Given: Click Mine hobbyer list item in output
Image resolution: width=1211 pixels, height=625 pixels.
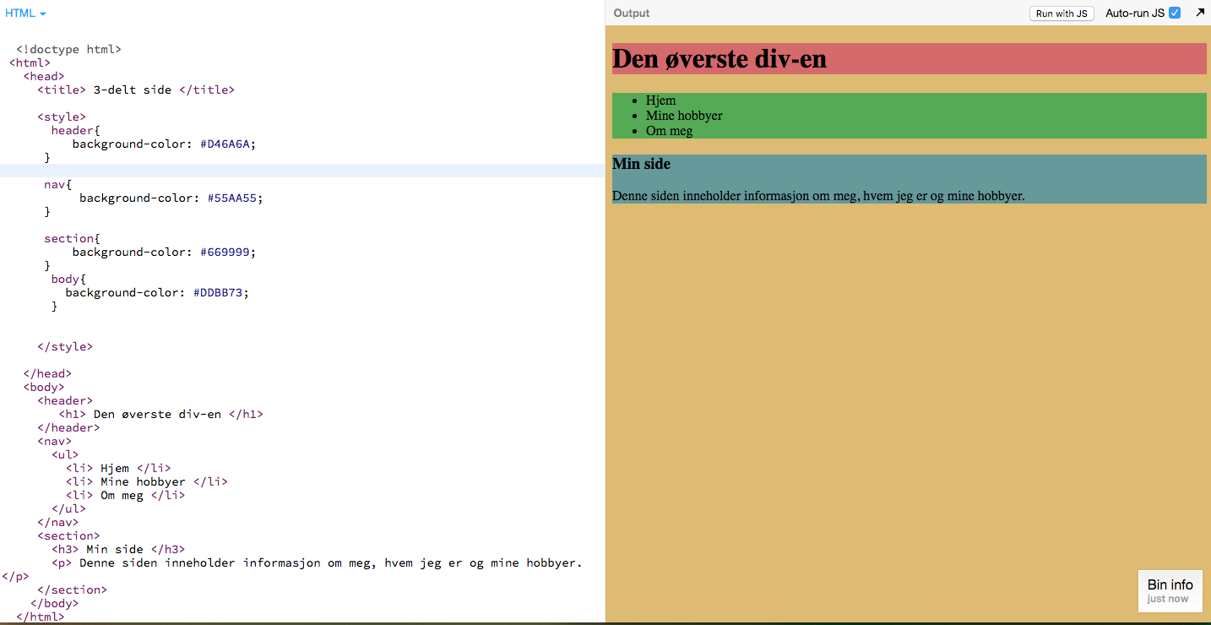Looking at the screenshot, I should tap(684, 116).
